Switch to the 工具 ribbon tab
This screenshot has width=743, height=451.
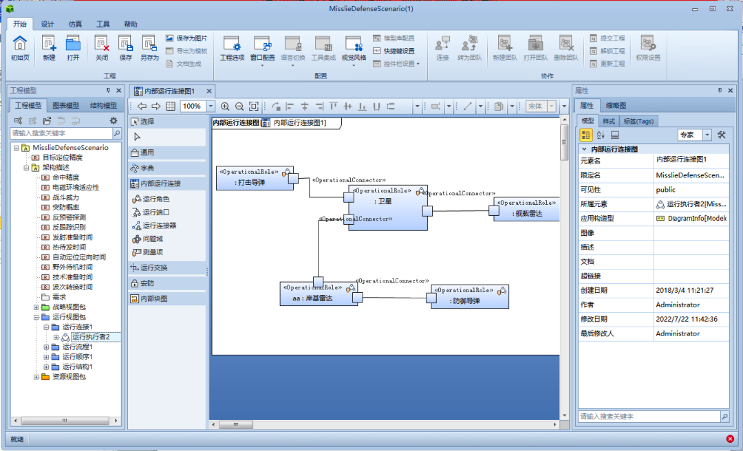[x=103, y=24]
